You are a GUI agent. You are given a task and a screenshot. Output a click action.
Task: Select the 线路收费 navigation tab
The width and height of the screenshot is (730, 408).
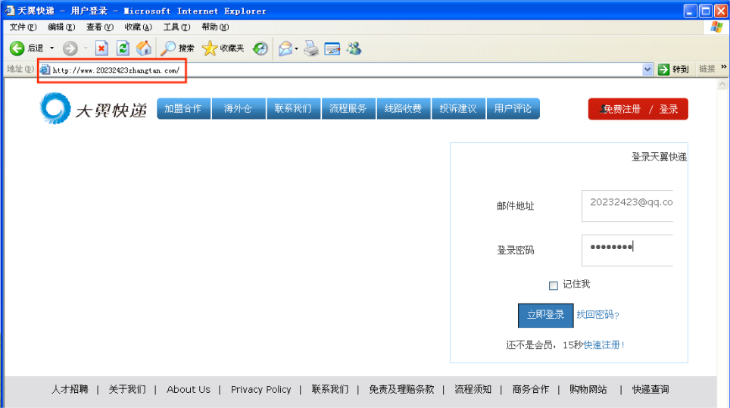pos(403,108)
